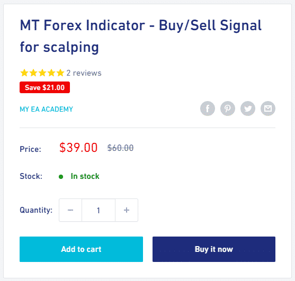Click the In stock text
Viewport: 295px width, 281px height.
(85, 176)
